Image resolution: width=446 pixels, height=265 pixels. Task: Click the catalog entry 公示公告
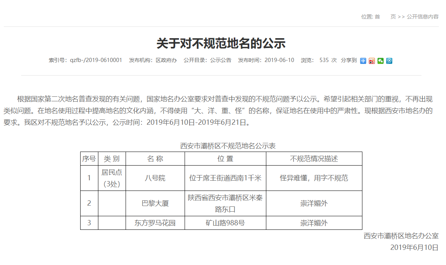221,60
